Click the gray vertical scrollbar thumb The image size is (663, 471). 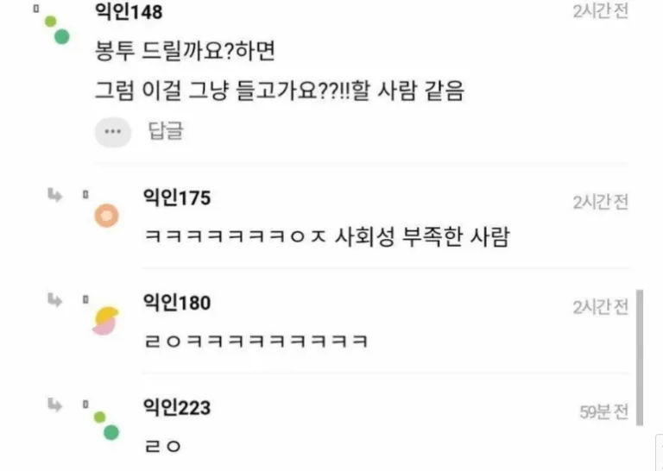pyautogui.click(x=640, y=357)
